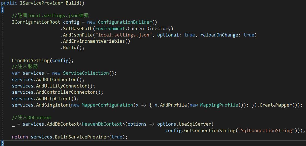Viewport: 306px width, 146px height.
Task: Click the SetBasePath method call
Action: (78, 28)
